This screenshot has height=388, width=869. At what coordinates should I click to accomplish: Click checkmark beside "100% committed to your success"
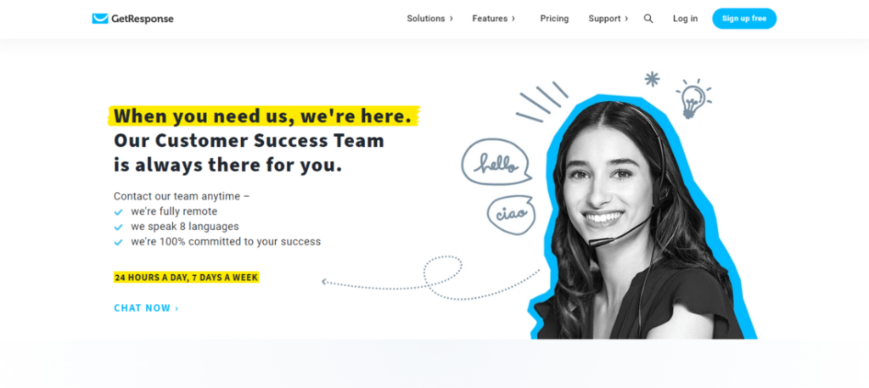click(x=118, y=242)
